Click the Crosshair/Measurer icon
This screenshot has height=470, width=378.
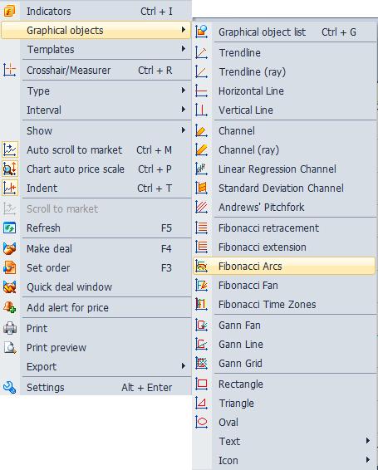[x=10, y=70]
